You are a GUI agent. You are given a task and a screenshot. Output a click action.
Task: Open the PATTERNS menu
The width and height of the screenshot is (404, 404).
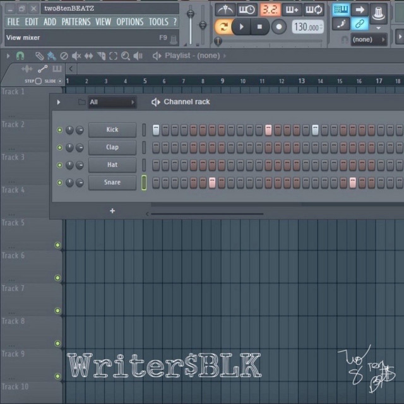(76, 22)
